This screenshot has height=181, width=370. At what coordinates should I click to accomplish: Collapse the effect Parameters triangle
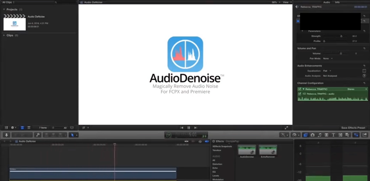point(302,31)
